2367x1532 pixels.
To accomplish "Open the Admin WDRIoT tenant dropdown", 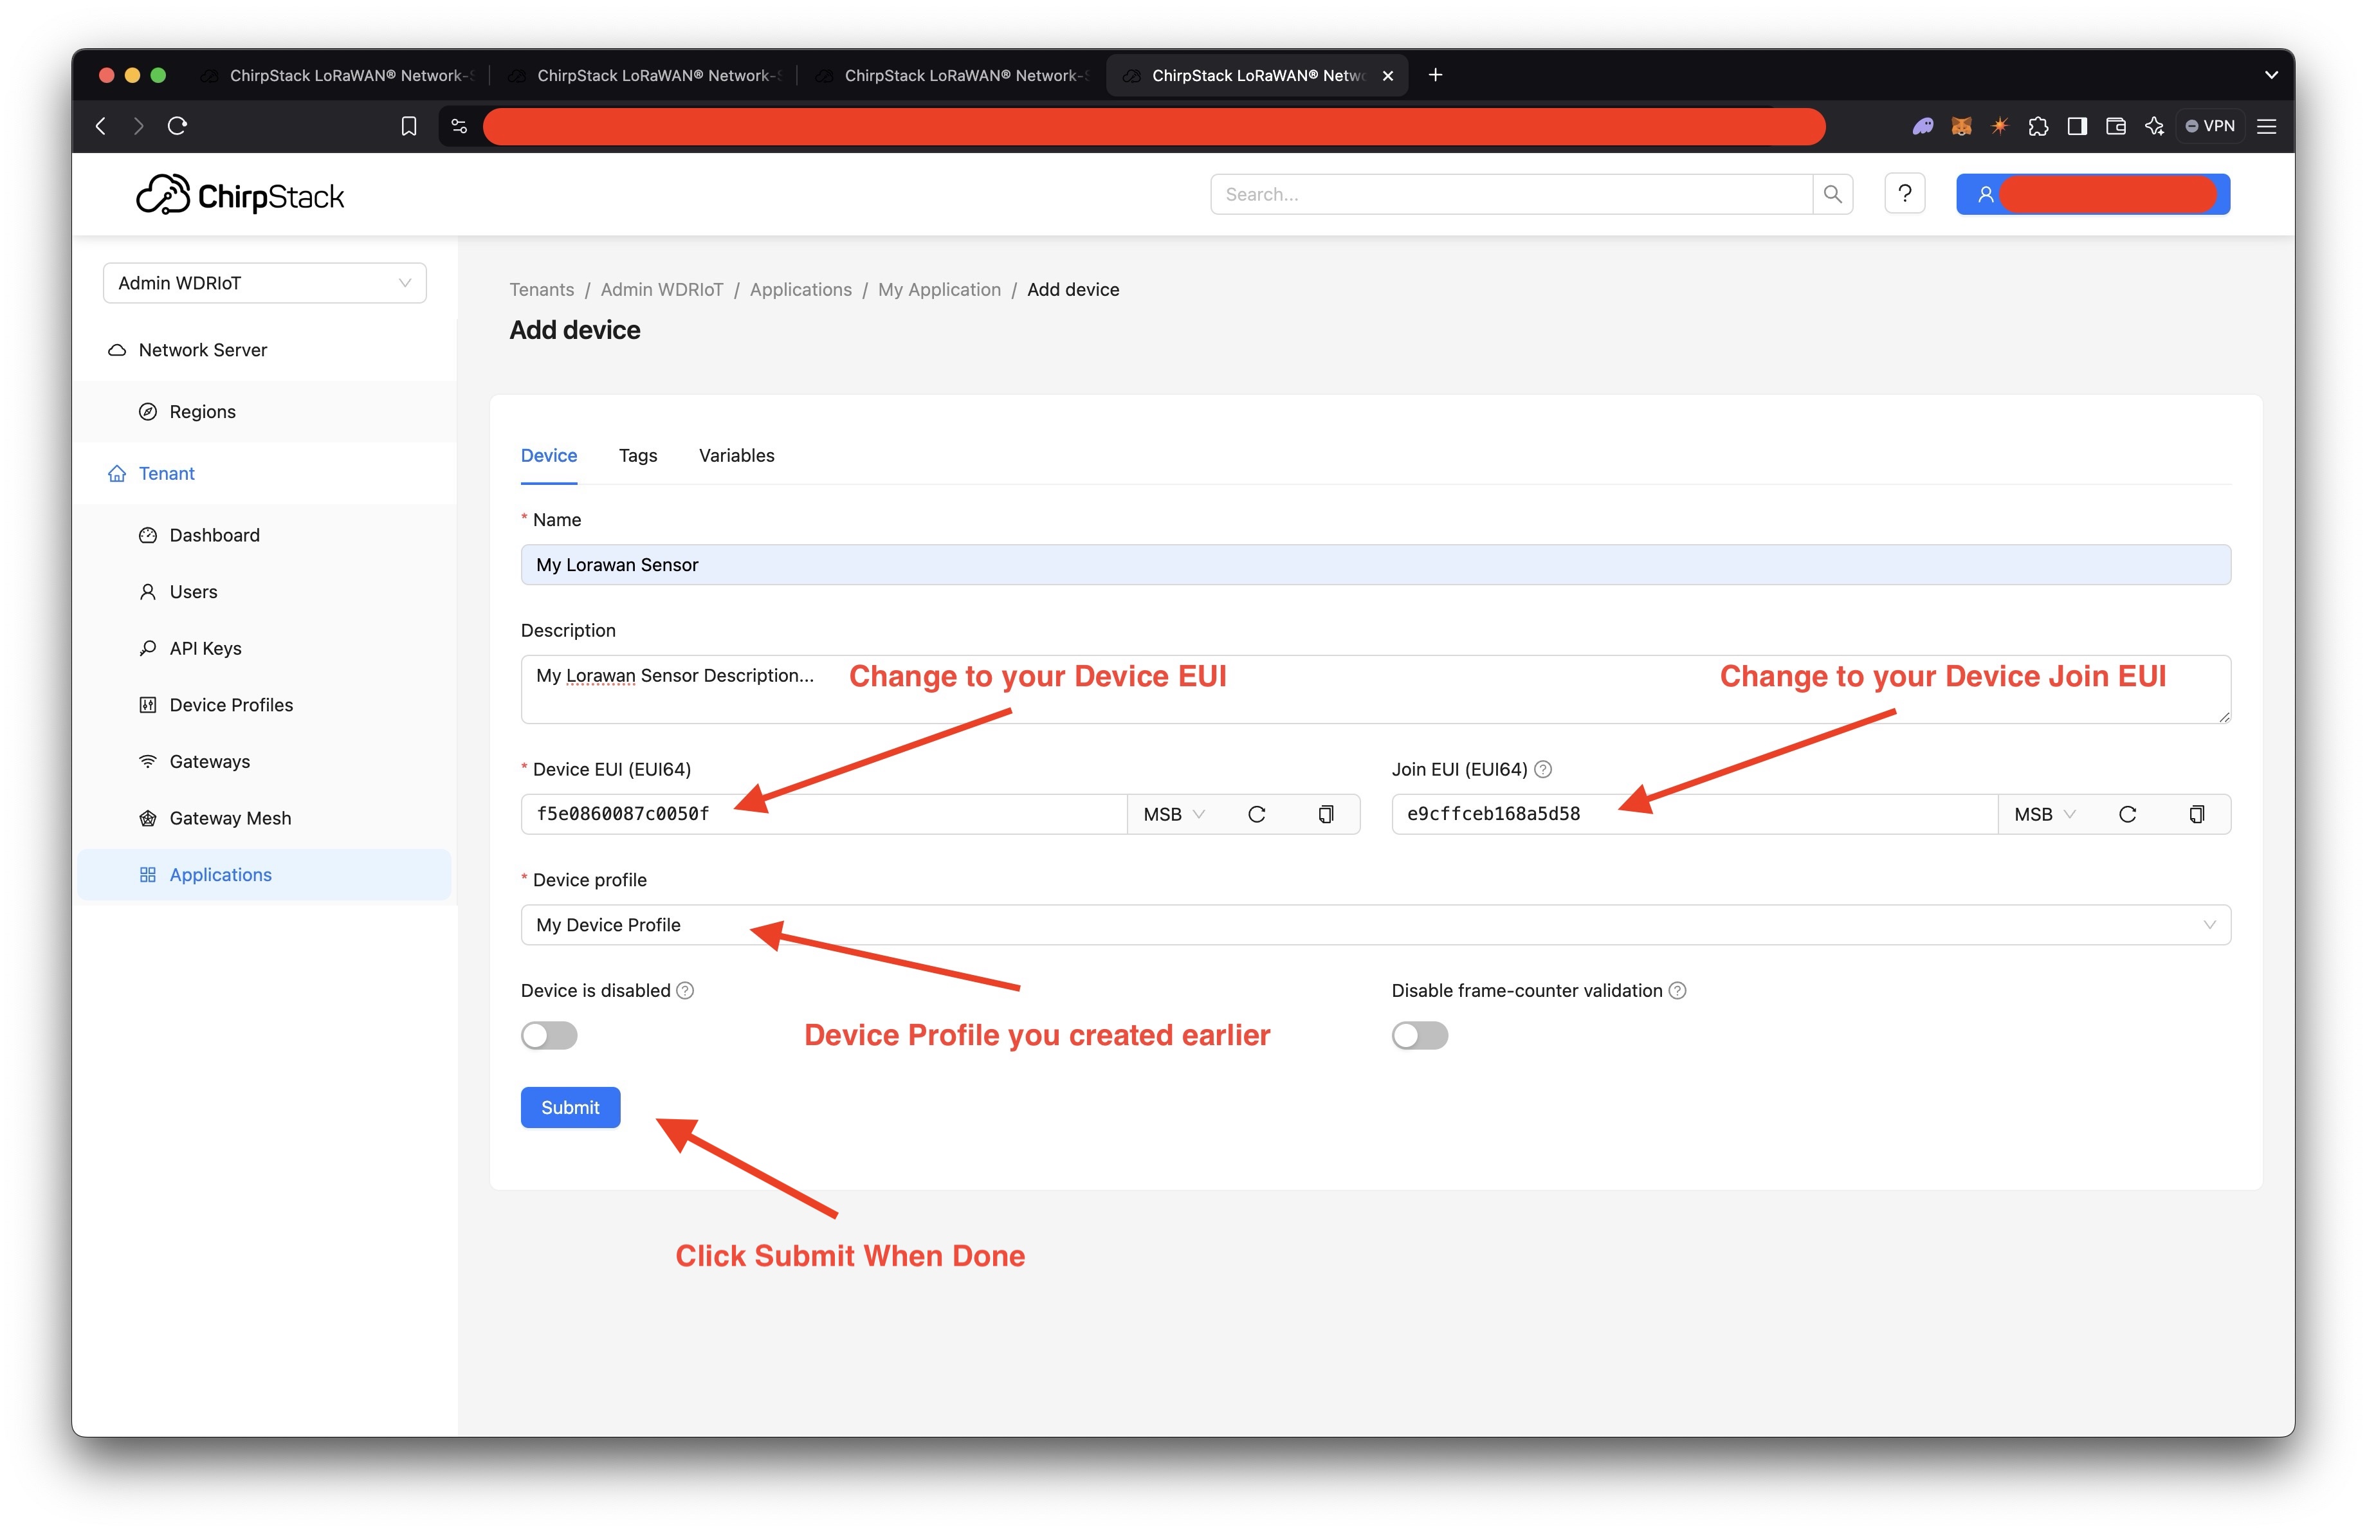I will 264,282.
